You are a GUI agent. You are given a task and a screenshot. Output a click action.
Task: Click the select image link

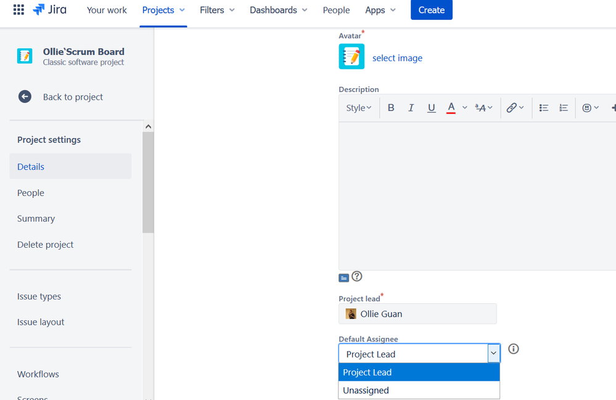coord(397,58)
